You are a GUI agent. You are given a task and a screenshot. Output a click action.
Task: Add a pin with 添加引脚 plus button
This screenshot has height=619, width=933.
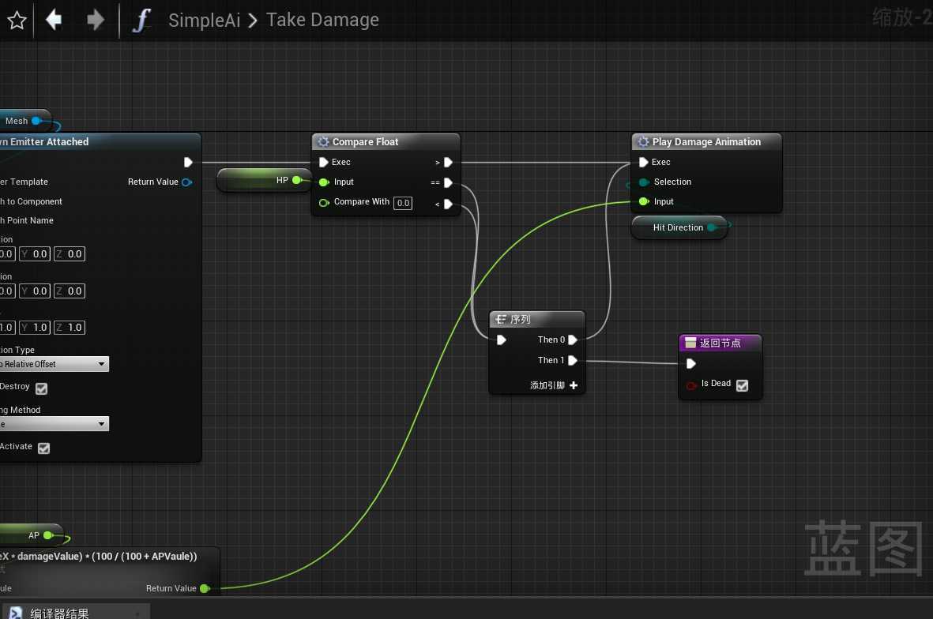click(574, 385)
